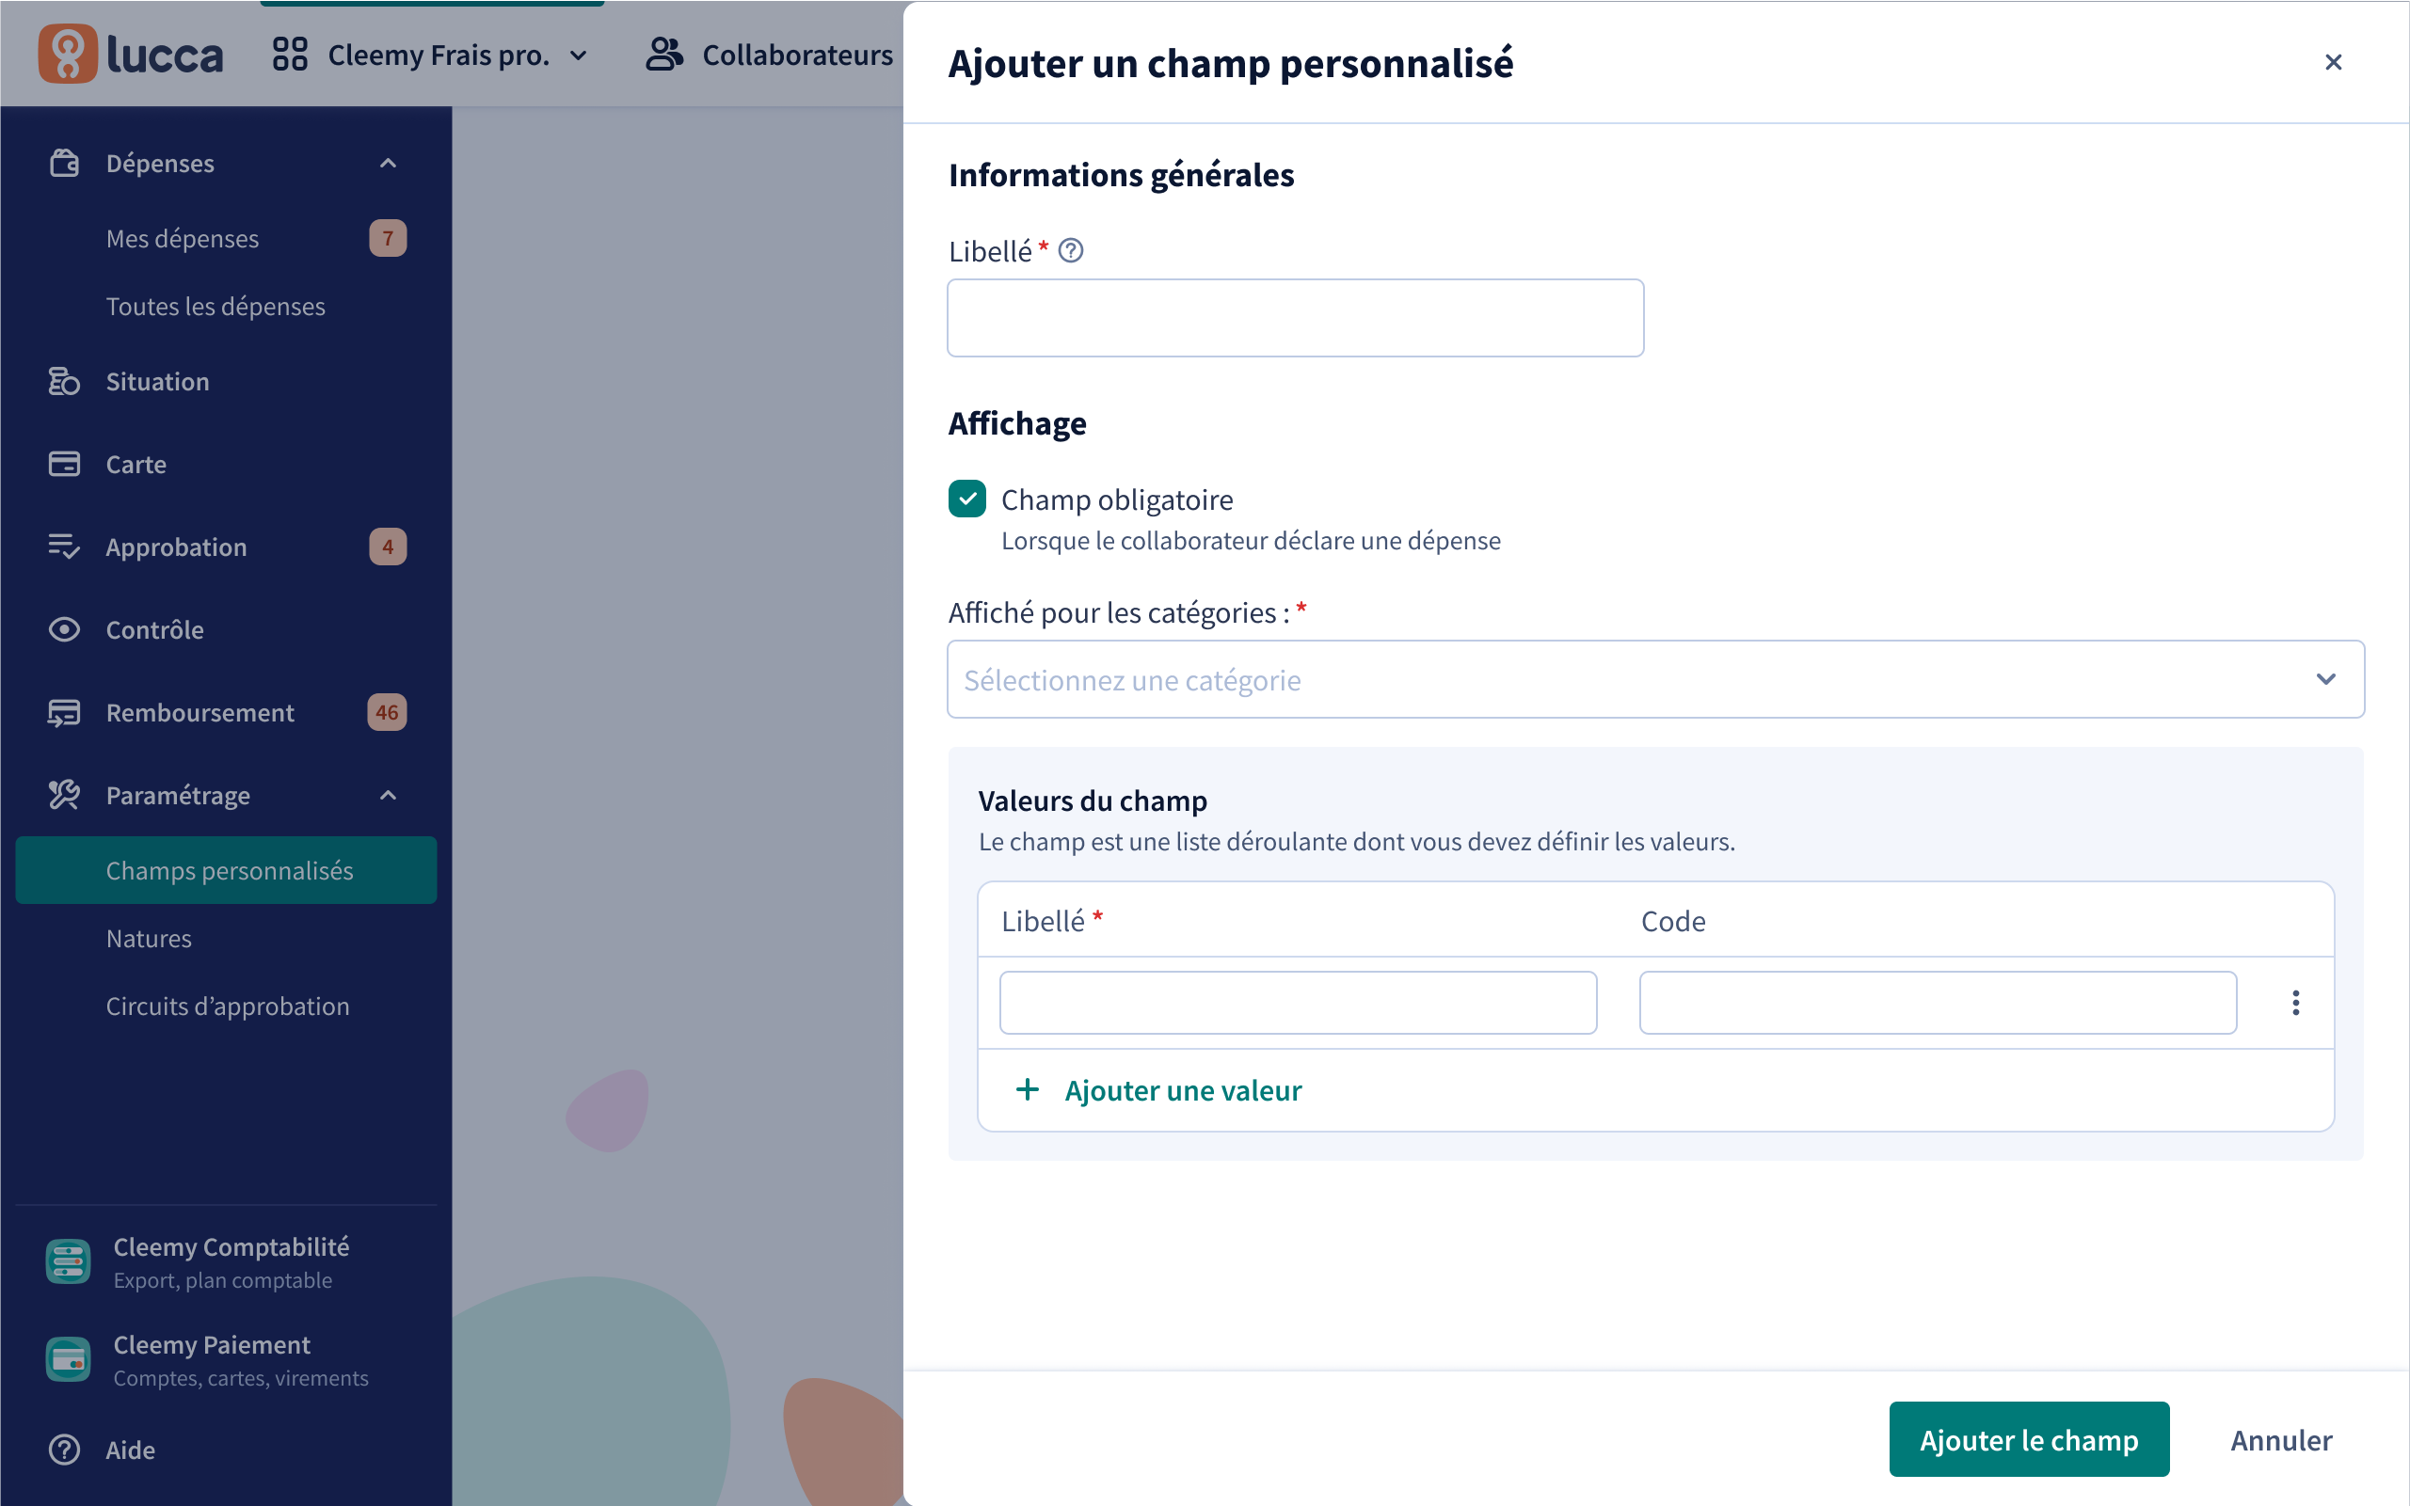Open Aide via question mark icon
Viewport: 2410px width, 1506px height.
pyautogui.click(x=65, y=1450)
